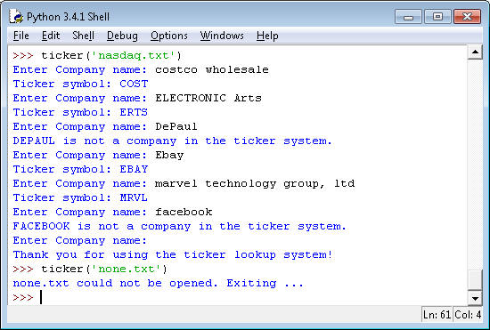The width and height of the screenshot is (490, 330).
Task: Click 'Ticker symbol: ERTS' output line
Action: pyautogui.click(x=80, y=112)
